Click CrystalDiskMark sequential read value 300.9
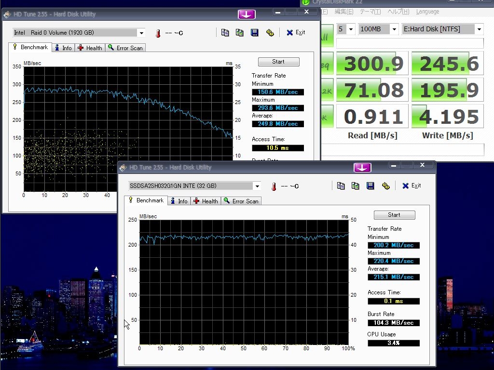Screen dimensions: 494x370 (372, 63)
